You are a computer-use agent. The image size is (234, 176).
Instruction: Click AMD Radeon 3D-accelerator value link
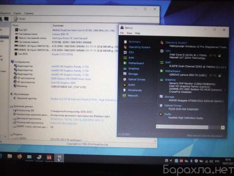[71, 78]
